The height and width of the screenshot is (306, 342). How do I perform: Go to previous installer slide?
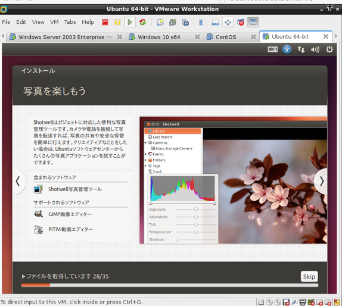[18, 182]
